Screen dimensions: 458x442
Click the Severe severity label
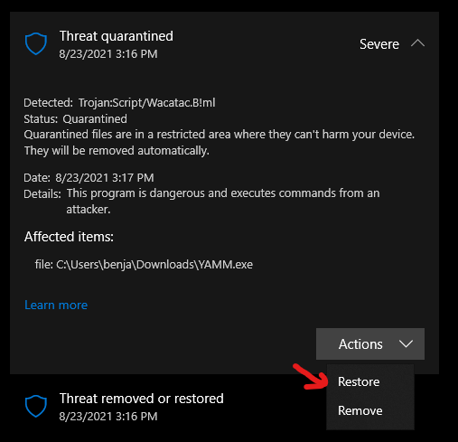(x=379, y=44)
